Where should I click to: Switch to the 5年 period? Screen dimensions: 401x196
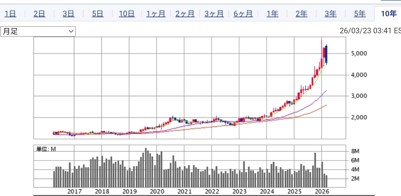[x=360, y=14]
